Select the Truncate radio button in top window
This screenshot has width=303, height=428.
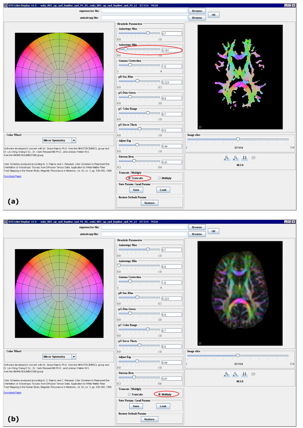click(x=130, y=178)
